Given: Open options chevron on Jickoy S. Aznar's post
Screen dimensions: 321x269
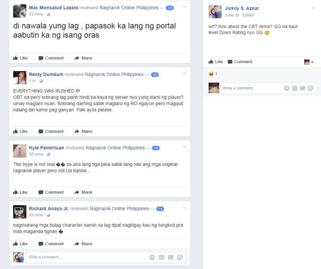Looking at the screenshot, I should [x=313, y=8].
